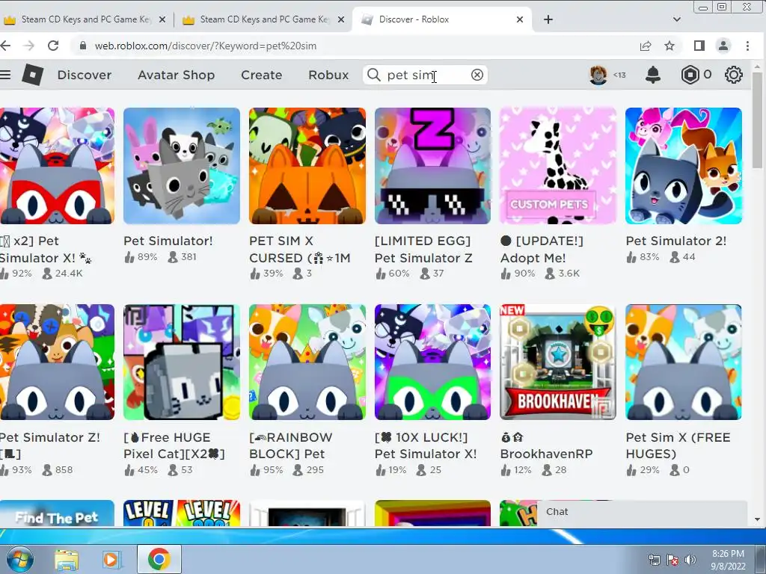766x574 pixels.
Task: Open the RAINBOW BLOCK Pet thumbnail
Action: (x=307, y=362)
